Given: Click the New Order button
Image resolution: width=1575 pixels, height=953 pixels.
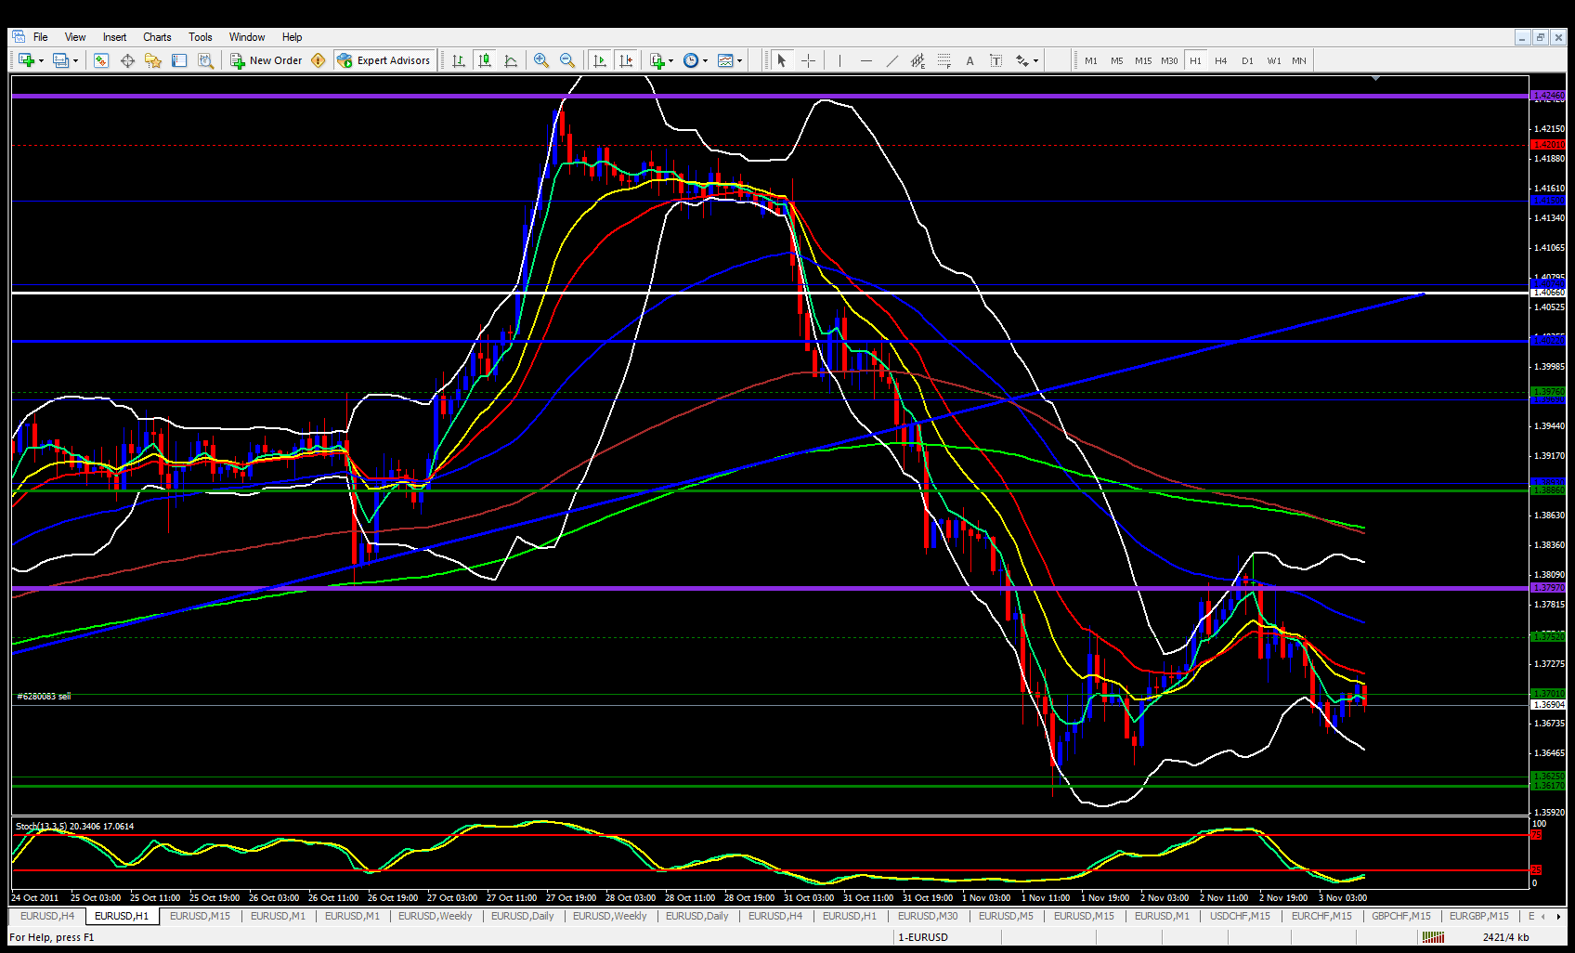Looking at the screenshot, I should coord(267,60).
